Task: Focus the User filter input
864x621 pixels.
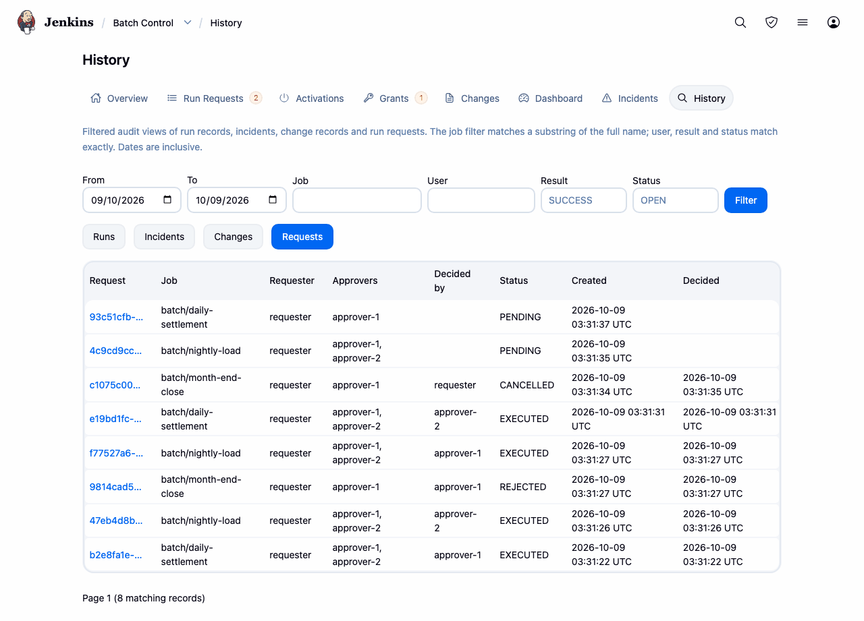Action: point(481,200)
